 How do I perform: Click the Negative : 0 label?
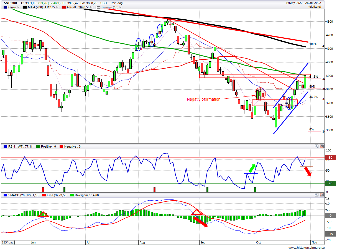pyautogui.click(x=73, y=146)
